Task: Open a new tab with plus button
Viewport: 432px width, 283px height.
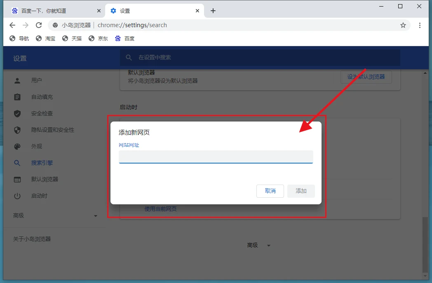Action: [213, 11]
